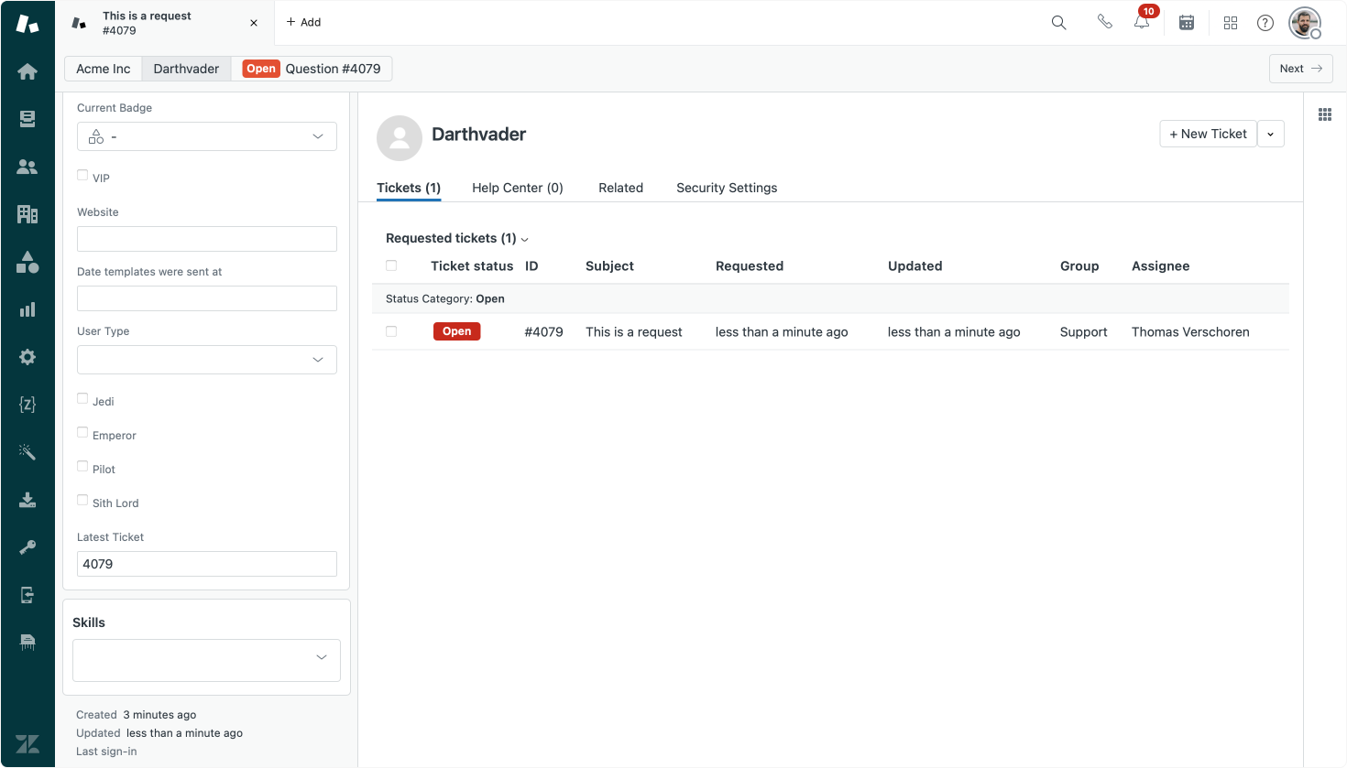Open Customers list icon in sidebar

click(27, 167)
